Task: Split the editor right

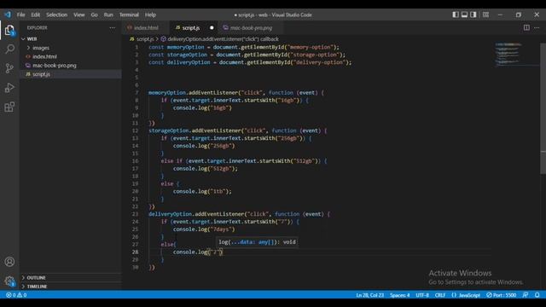Action: (526, 27)
